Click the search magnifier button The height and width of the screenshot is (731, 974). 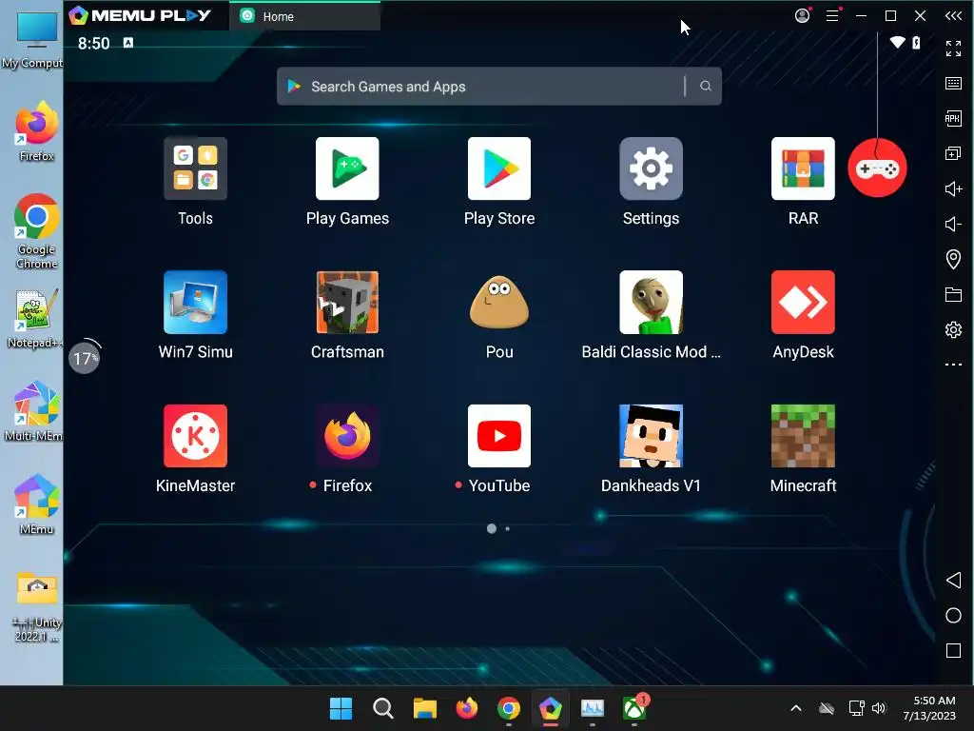pyautogui.click(x=705, y=87)
